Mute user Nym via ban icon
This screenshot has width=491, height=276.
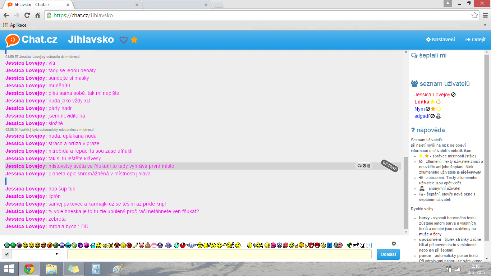[x=428, y=109]
